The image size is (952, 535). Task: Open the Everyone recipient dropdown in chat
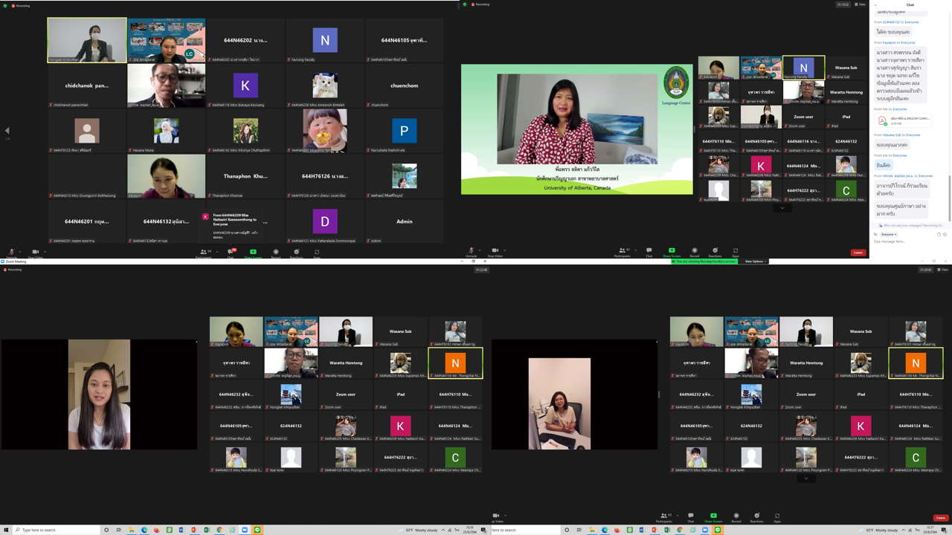888,234
